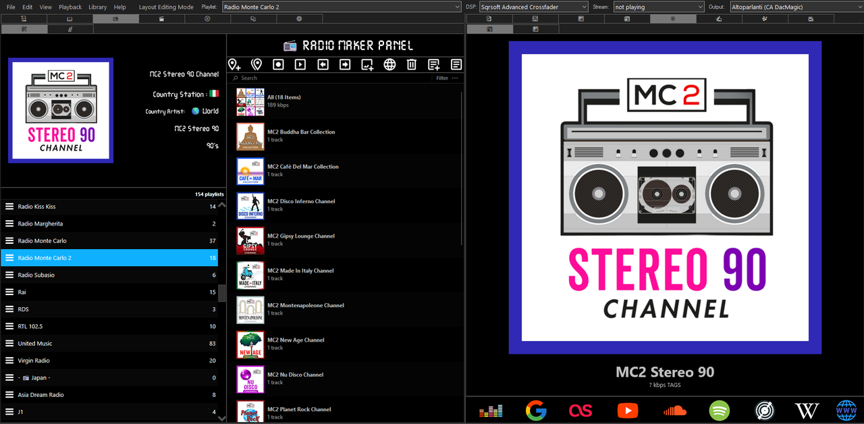Select the Radio Monte Carlo playlist with 37 items
Screen dimensions: 864x424
[109, 240]
